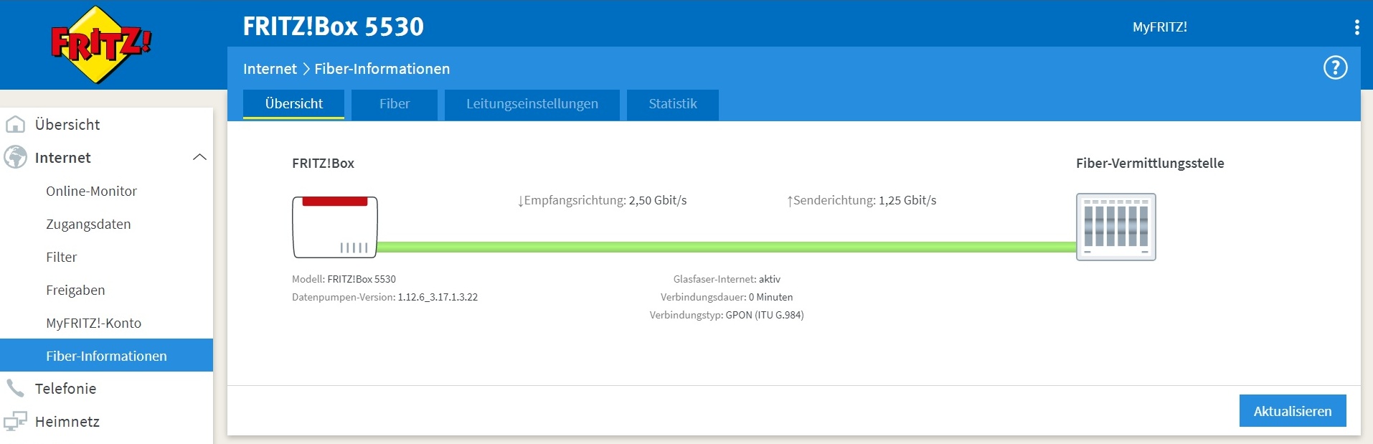Collapse the Internet menu chevron
The height and width of the screenshot is (444, 1373).
[x=199, y=157]
